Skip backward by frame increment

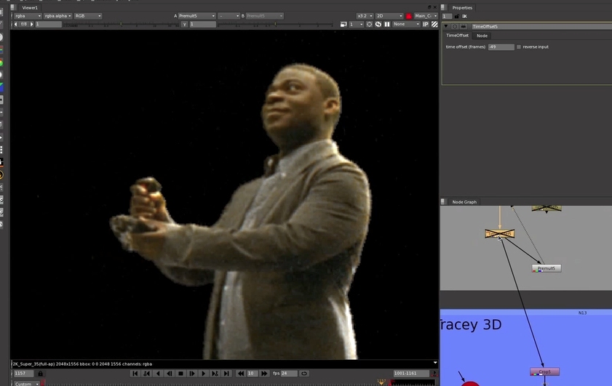(x=241, y=374)
